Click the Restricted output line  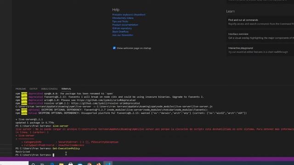click(23, 152)
